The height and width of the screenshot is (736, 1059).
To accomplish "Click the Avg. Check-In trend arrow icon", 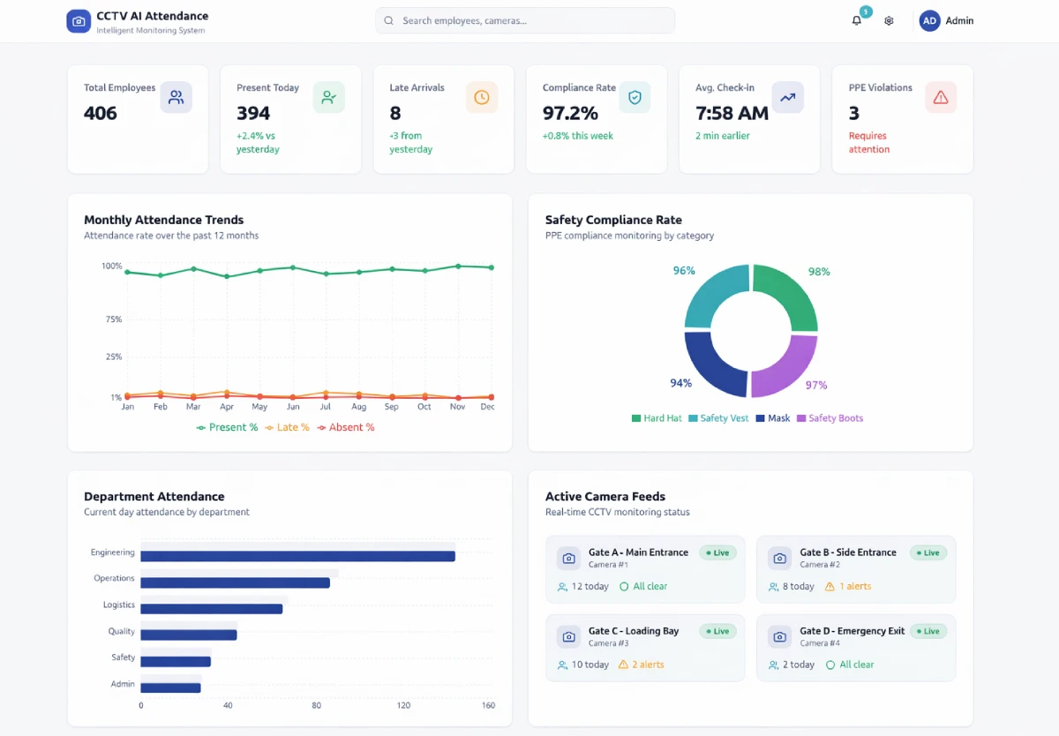I will (x=788, y=97).
